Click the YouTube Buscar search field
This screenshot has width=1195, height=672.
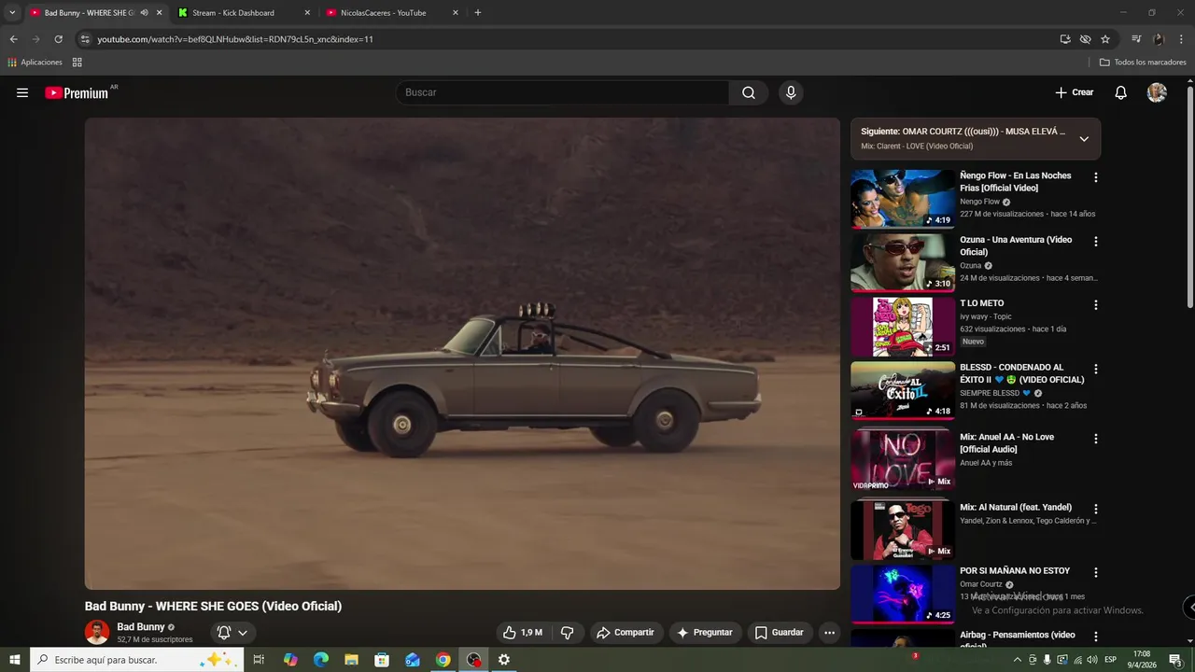[x=563, y=92]
